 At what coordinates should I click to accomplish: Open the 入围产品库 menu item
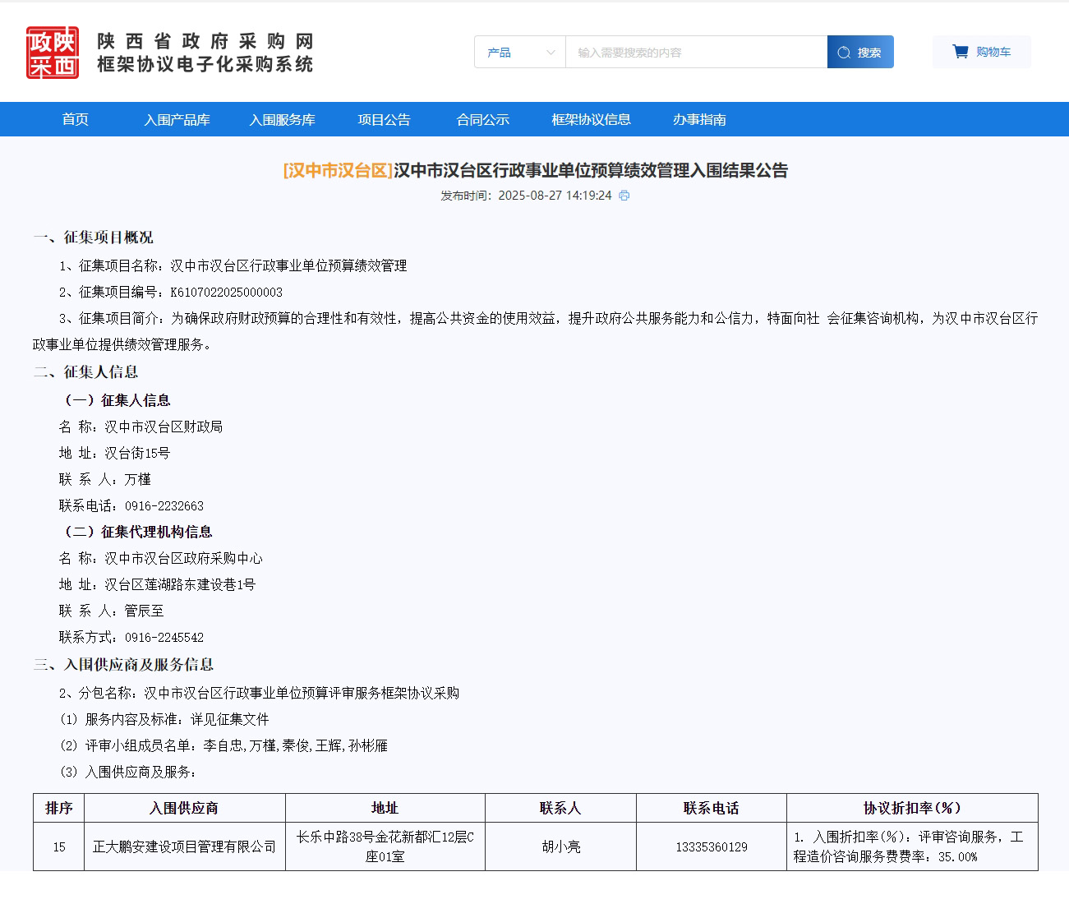[x=177, y=120]
